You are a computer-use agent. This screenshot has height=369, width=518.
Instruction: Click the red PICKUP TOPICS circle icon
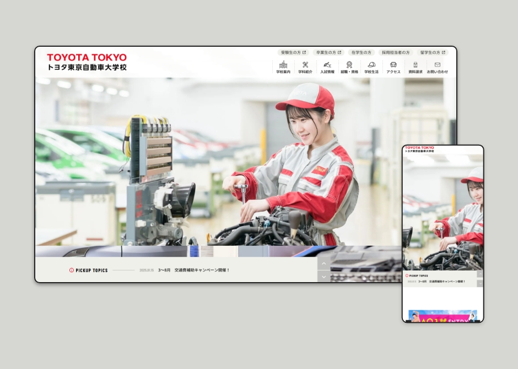tap(72, 269)
